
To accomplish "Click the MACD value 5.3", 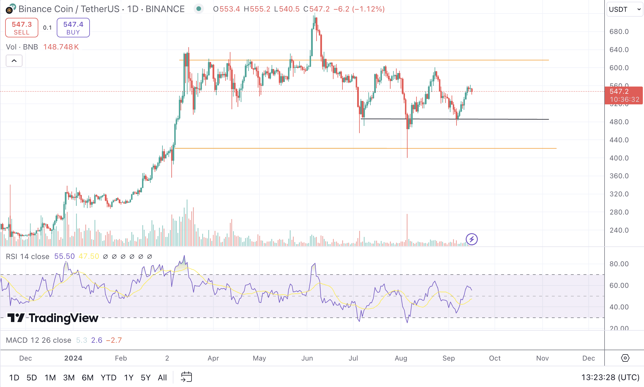I will [82, 340].
